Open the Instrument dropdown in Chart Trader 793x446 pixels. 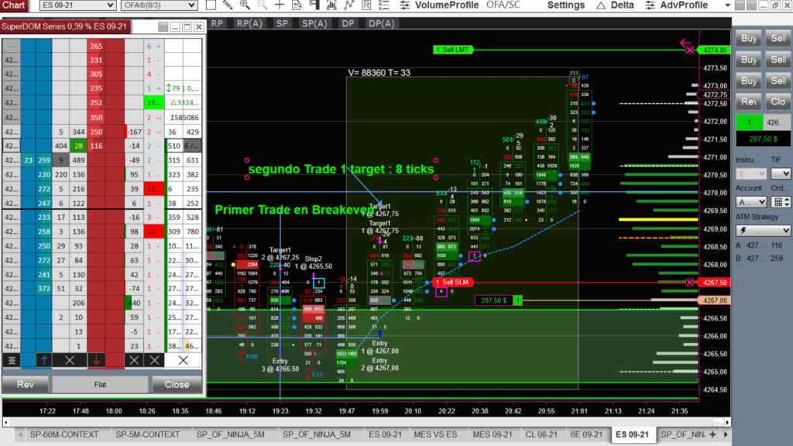(x=750, y=173)
